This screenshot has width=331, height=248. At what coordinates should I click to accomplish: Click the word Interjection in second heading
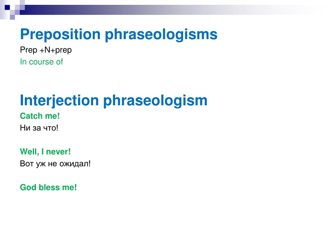(x=59, y=101)
